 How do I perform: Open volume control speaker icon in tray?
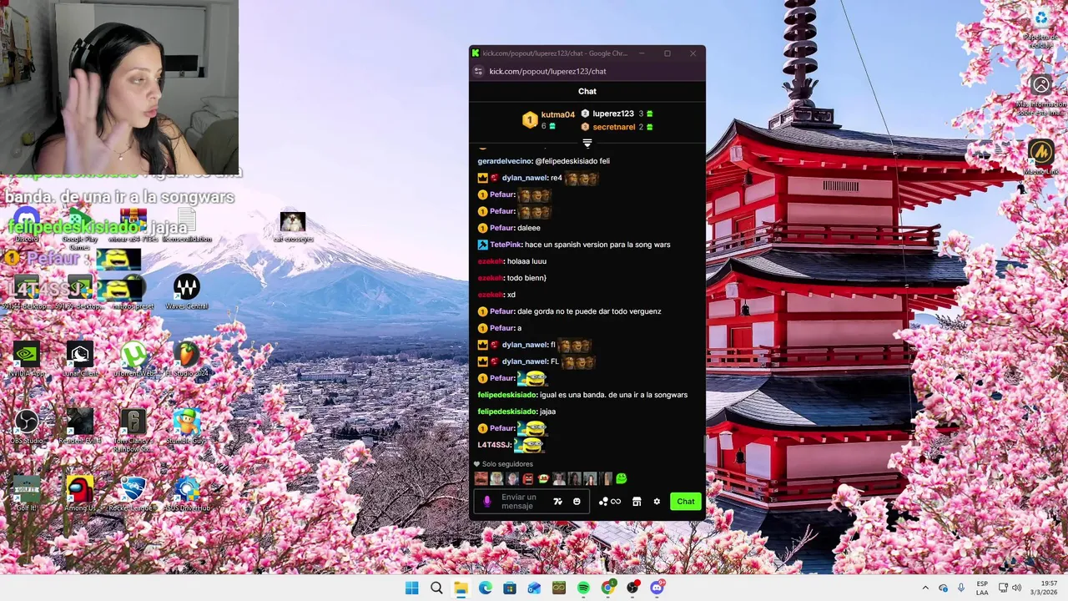[1016, 588]
